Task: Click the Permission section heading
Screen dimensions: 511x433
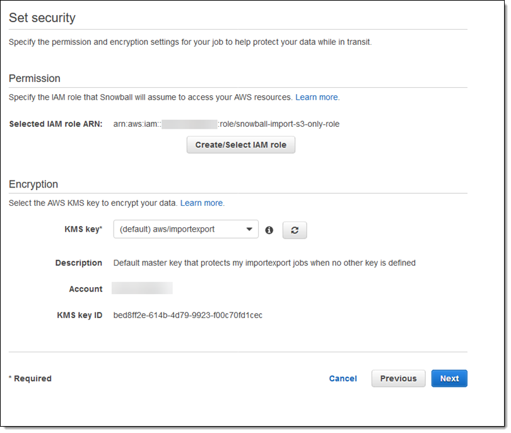Action: pos(35,78)
